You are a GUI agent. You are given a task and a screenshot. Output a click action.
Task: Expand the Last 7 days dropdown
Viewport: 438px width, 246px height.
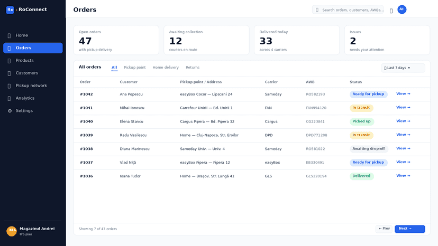point(403,68)
